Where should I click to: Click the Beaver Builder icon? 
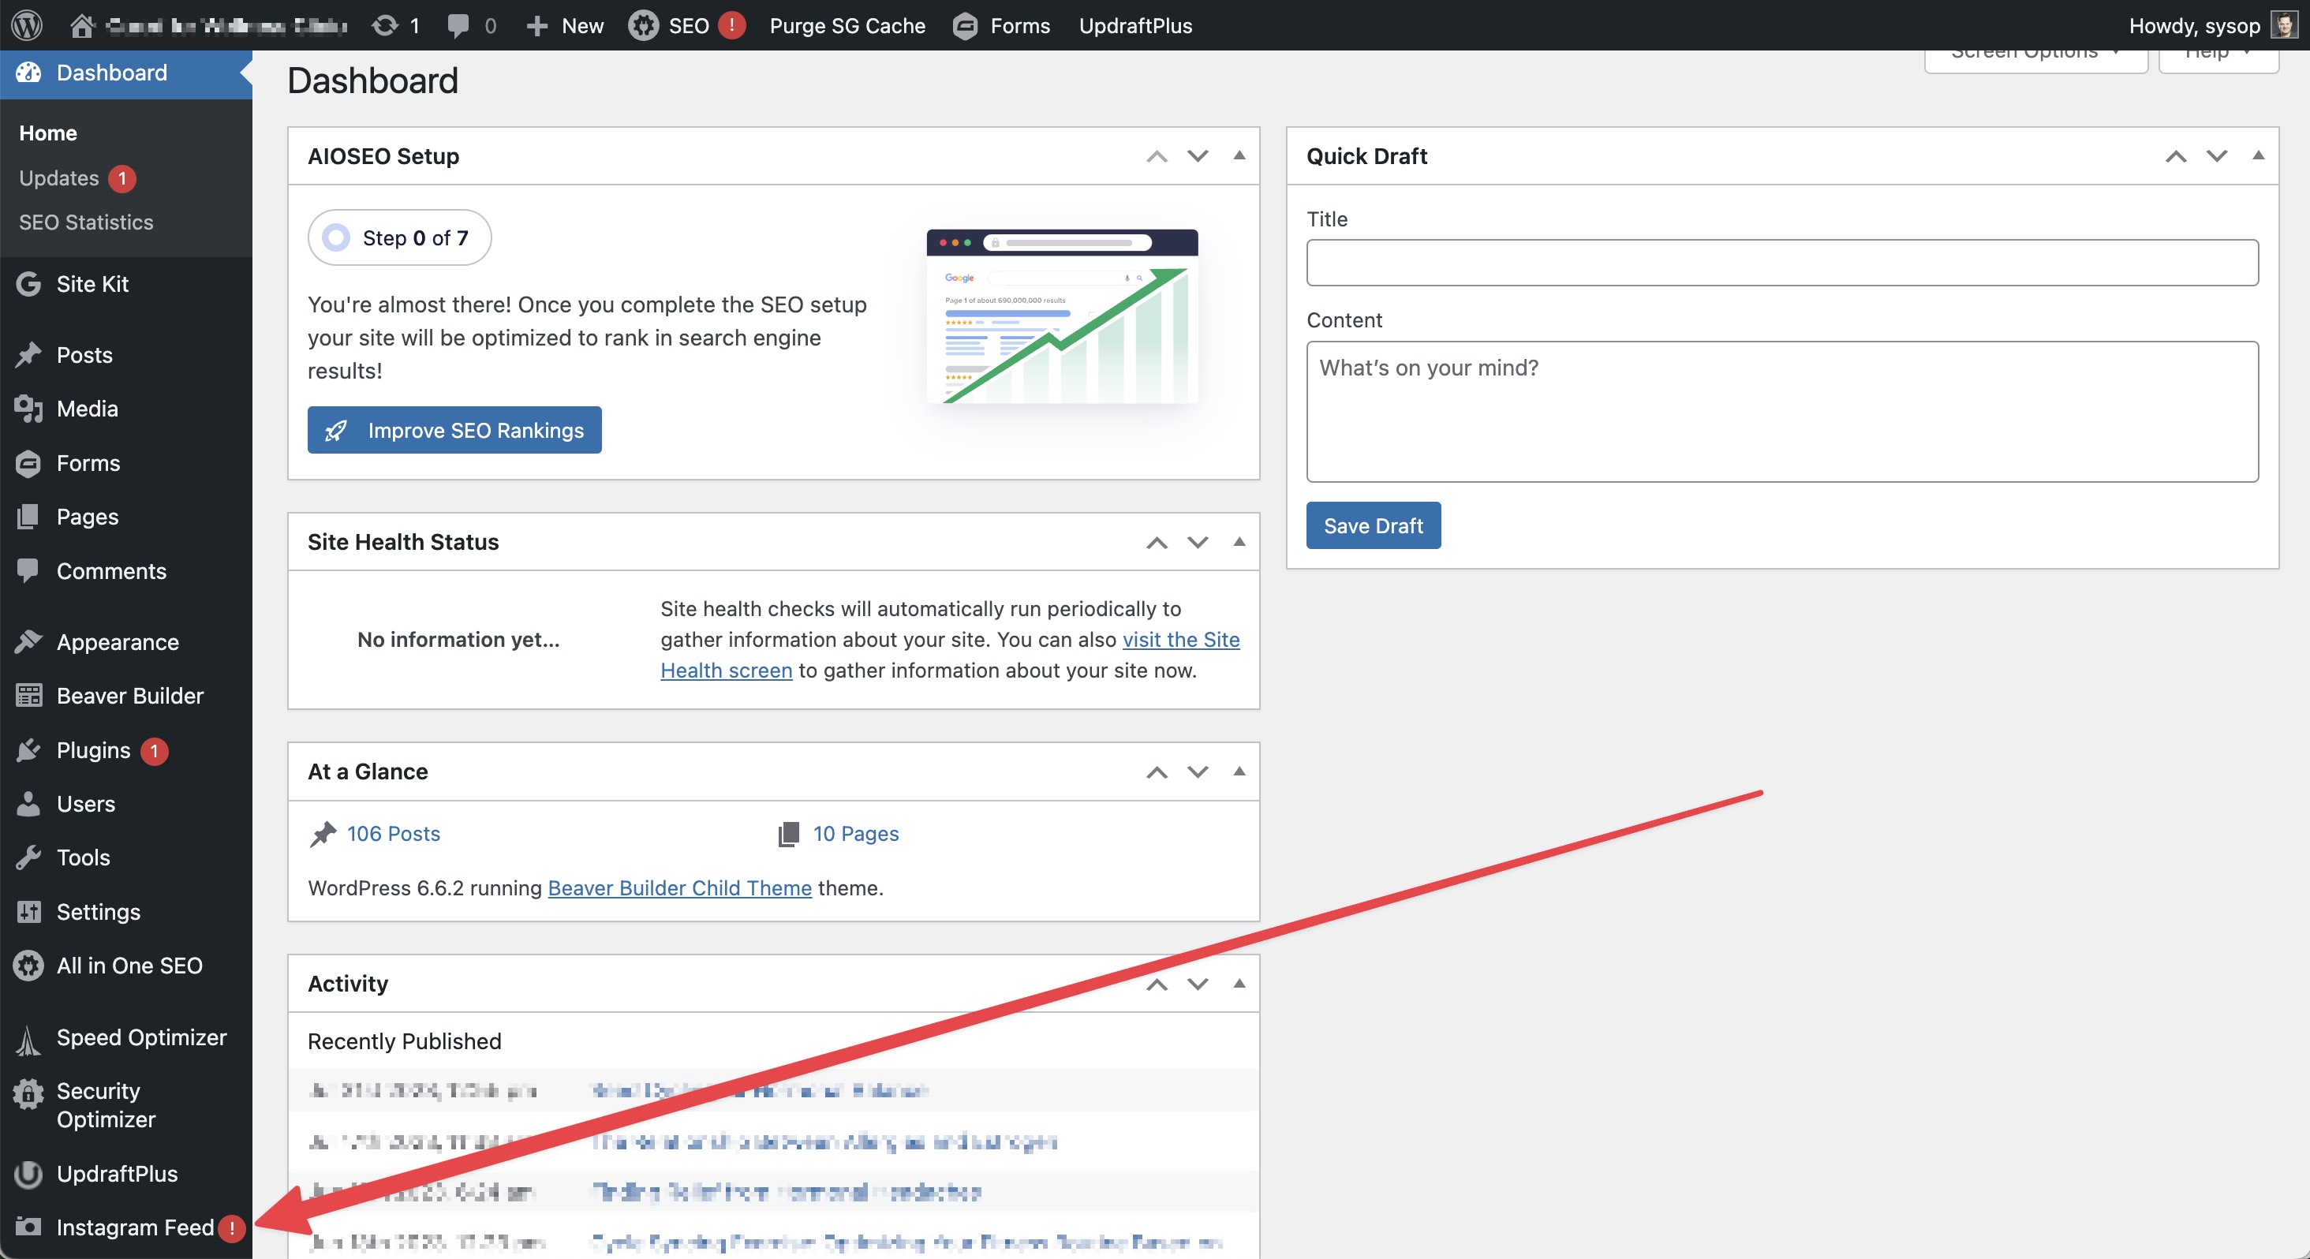point(28,696)
